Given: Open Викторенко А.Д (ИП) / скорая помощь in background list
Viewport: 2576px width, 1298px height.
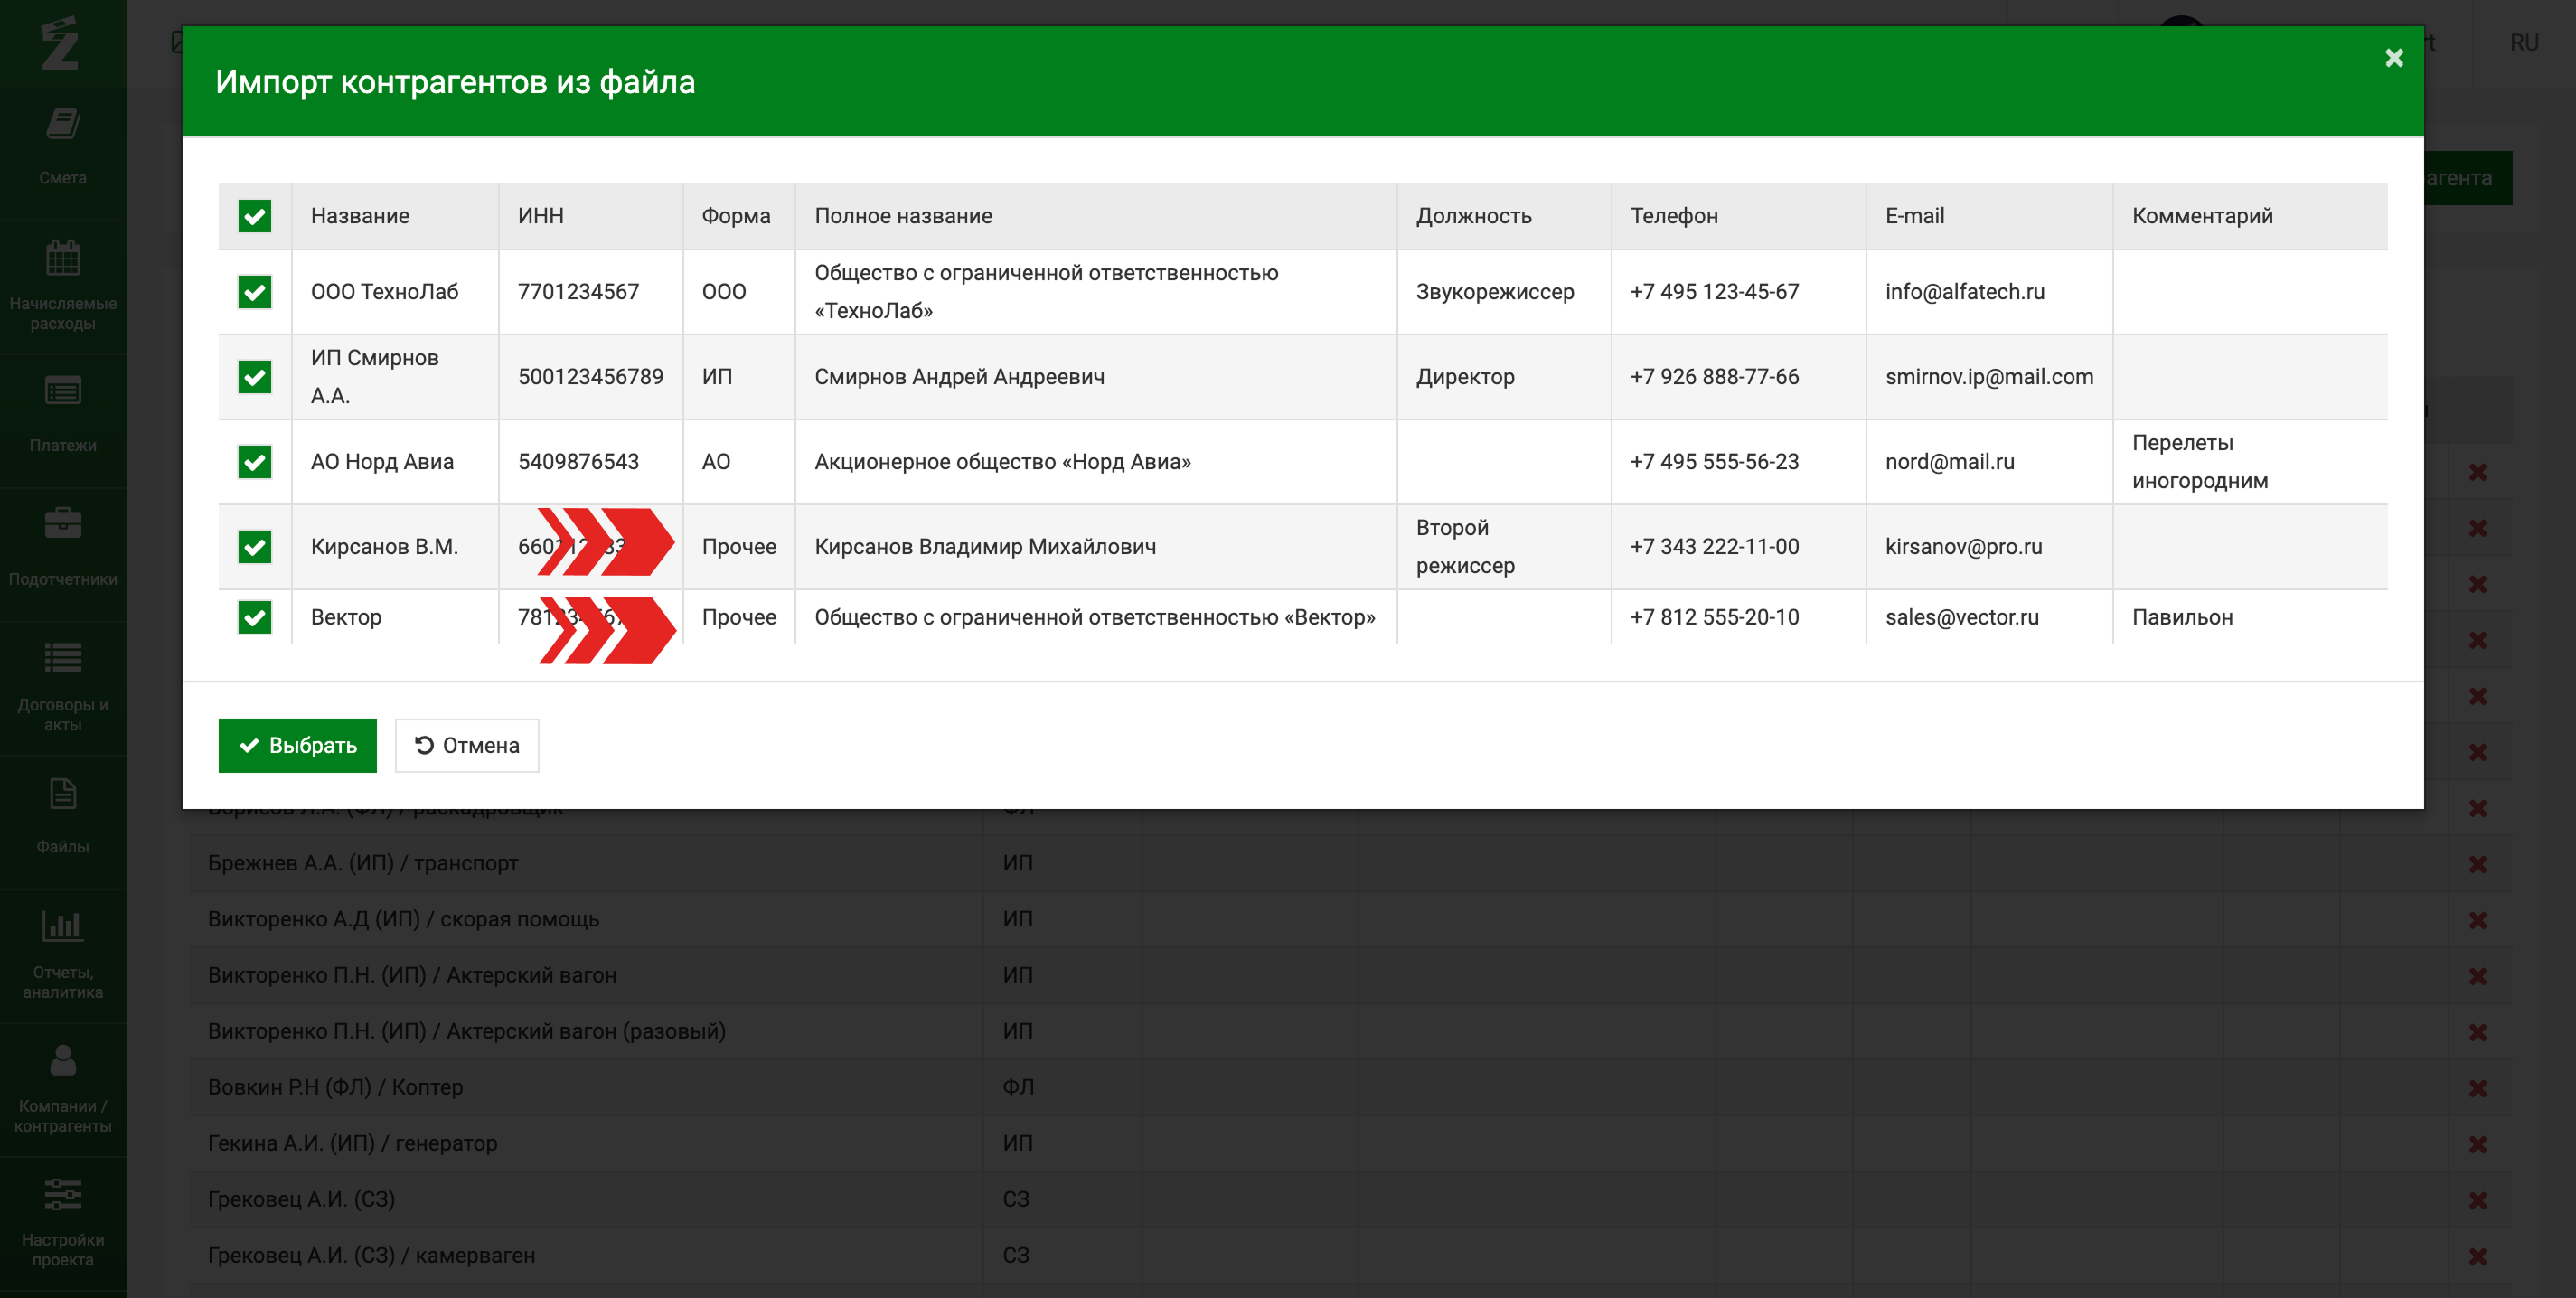Looking at the screenshot, I should [x=403, y=920].
